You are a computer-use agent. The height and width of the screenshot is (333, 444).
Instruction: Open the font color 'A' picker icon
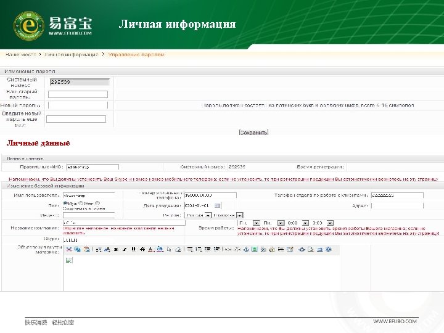point(151,249)
